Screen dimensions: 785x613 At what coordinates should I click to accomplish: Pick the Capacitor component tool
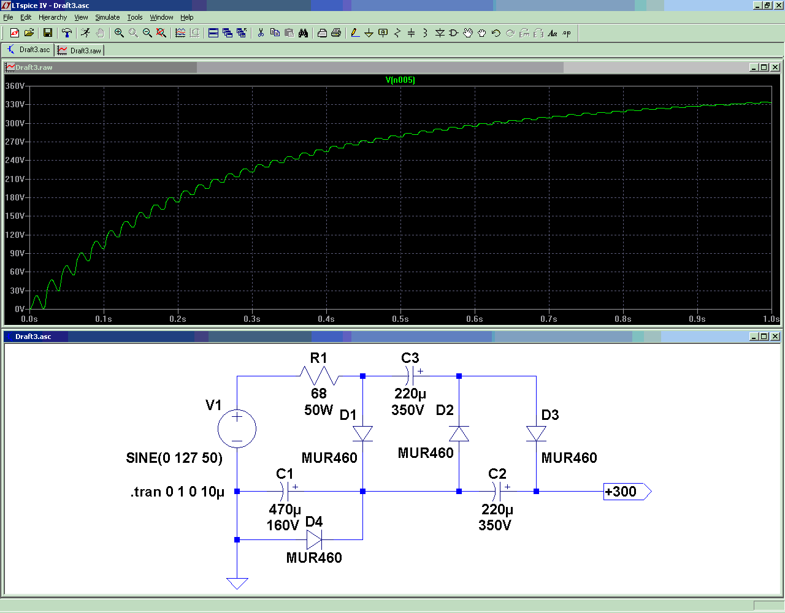pos(411,33)
